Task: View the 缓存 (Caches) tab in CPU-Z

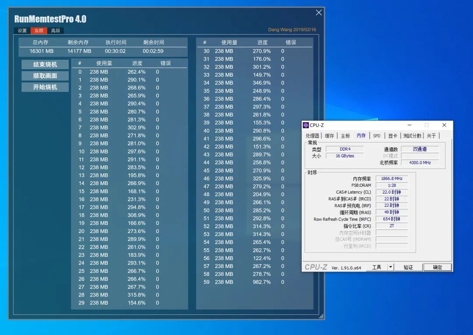Action: (x=329, y=136)
